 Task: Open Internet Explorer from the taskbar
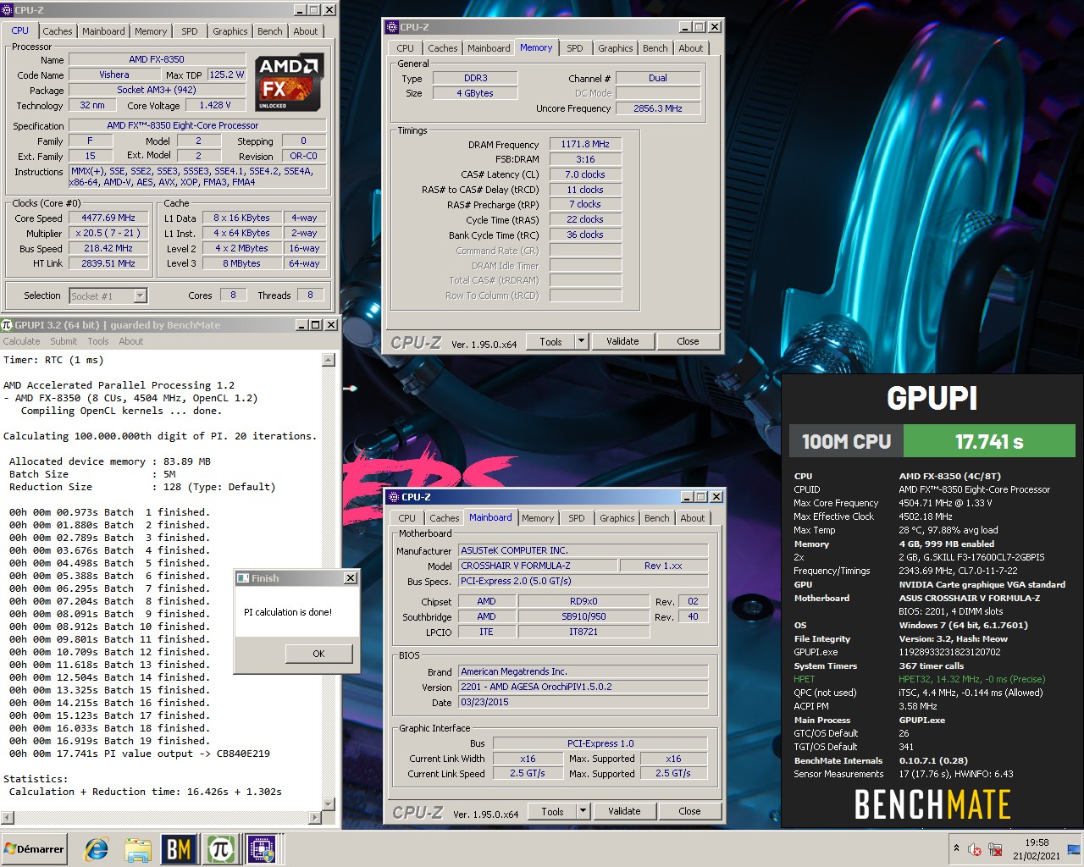point(96,848)
